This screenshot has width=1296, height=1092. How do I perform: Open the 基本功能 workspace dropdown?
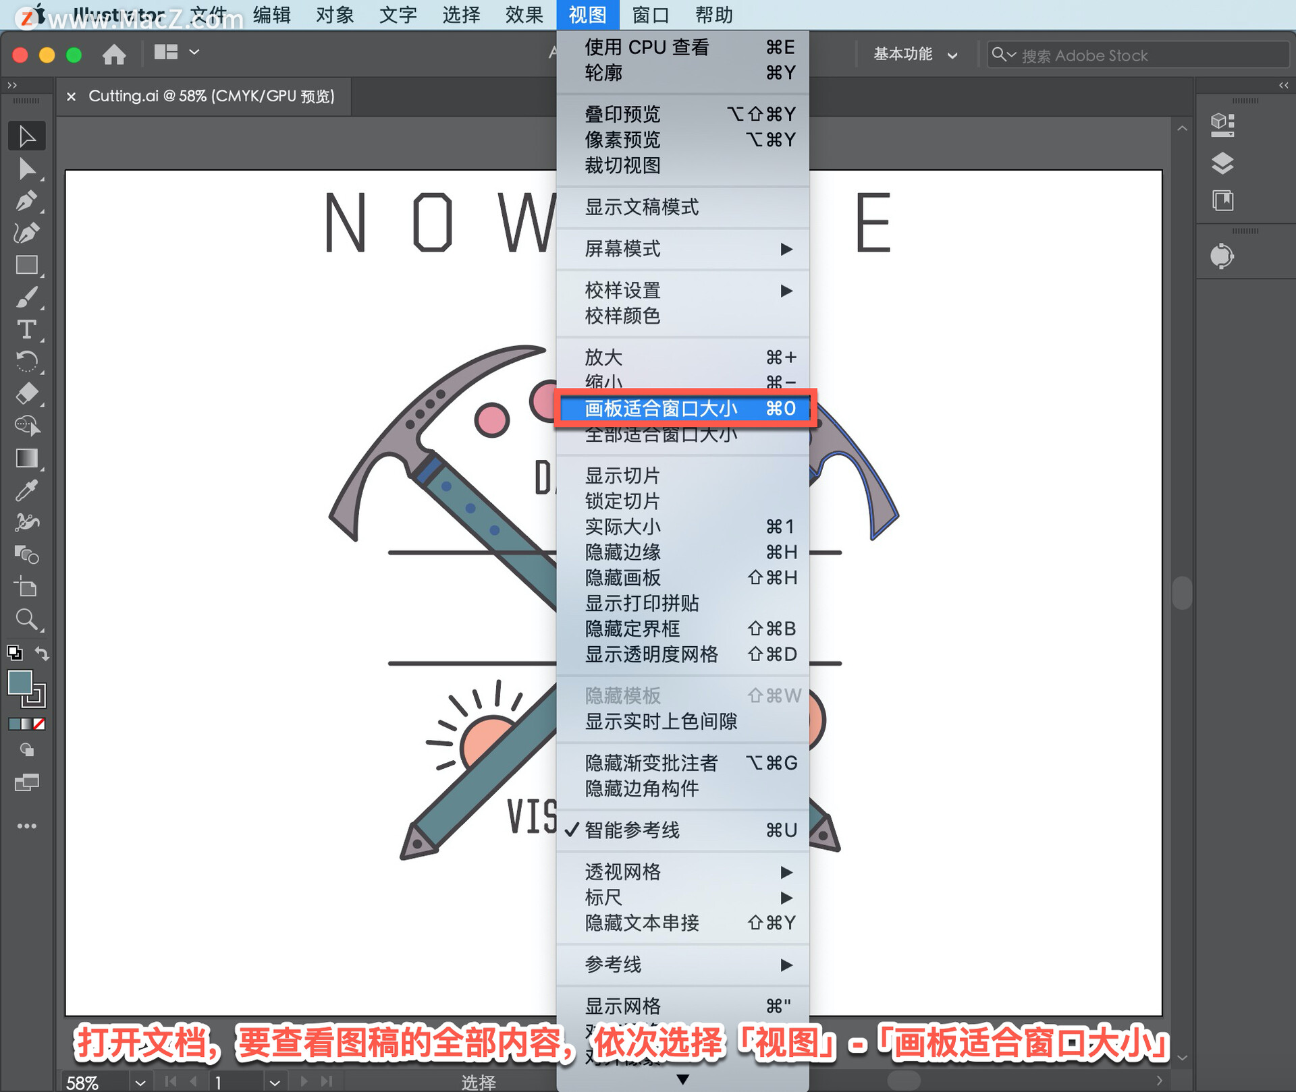click(915, 55)
